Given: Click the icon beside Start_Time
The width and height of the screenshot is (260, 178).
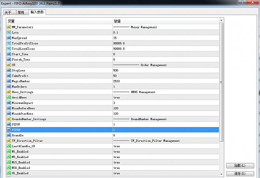Looking at the screenshot, I should tap(9, 54).
